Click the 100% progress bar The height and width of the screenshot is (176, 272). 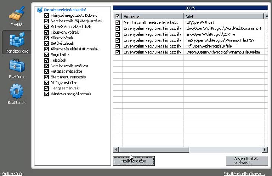point(190,8)
